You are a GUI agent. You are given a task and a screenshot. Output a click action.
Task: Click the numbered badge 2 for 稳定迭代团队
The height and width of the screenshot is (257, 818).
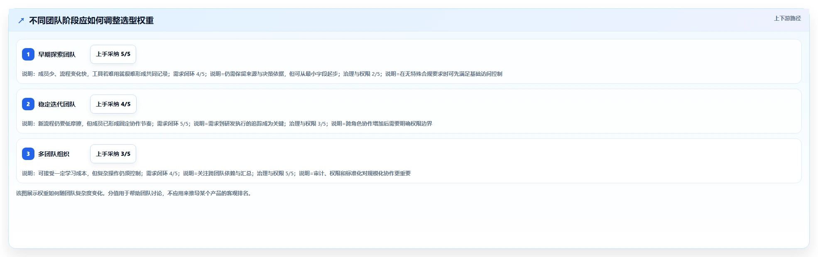(x=28, y=104)
